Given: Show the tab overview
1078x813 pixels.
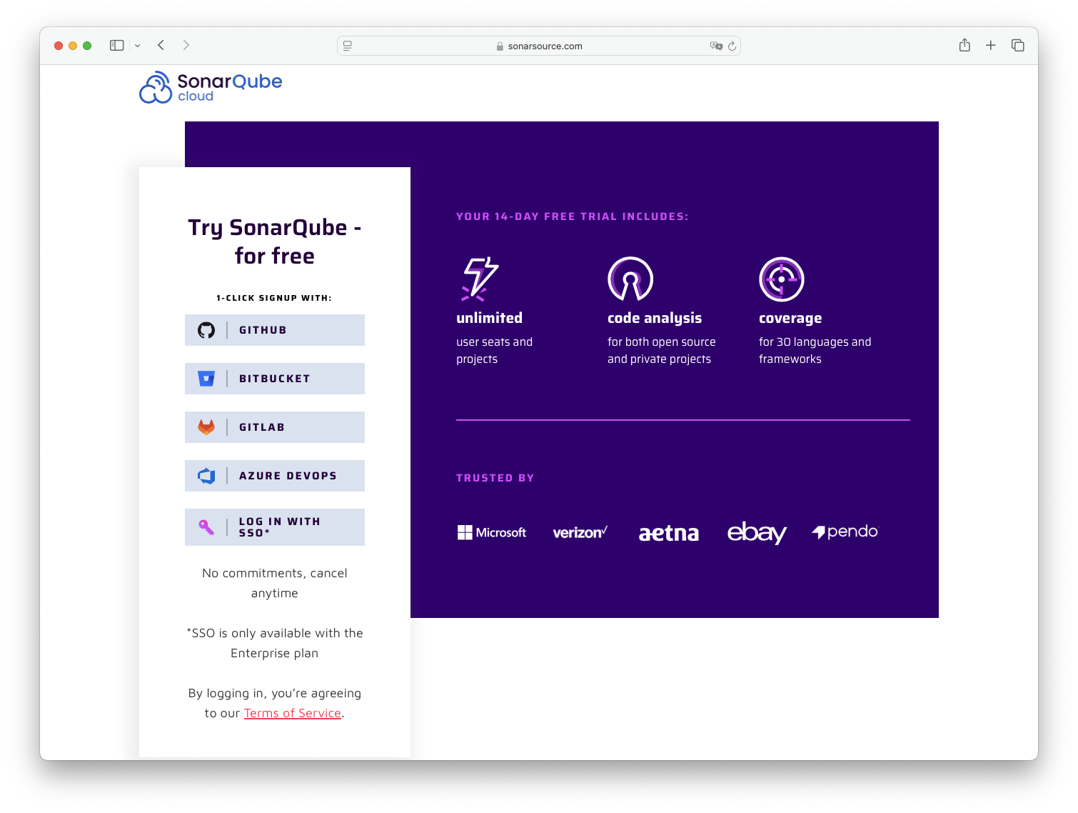Looking at the screenshot, I should [x=1018, y=45].
